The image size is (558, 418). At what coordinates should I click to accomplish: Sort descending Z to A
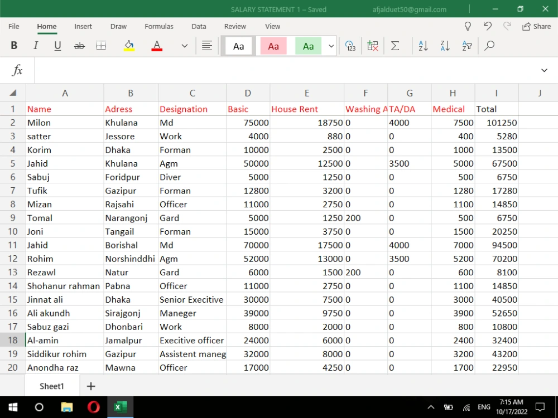445,46
